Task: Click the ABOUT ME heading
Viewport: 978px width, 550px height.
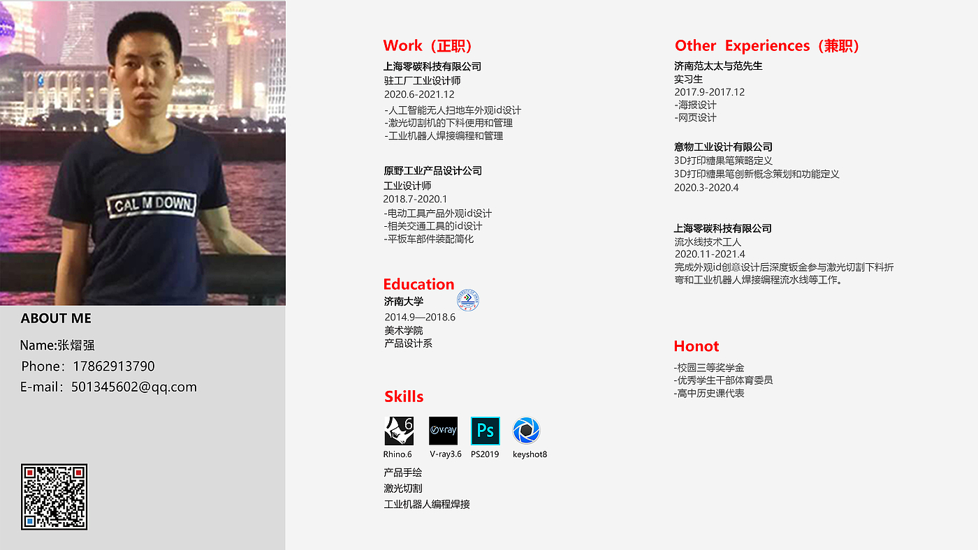Action: coord(56,318)
